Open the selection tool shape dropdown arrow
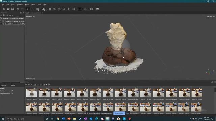 35,9
